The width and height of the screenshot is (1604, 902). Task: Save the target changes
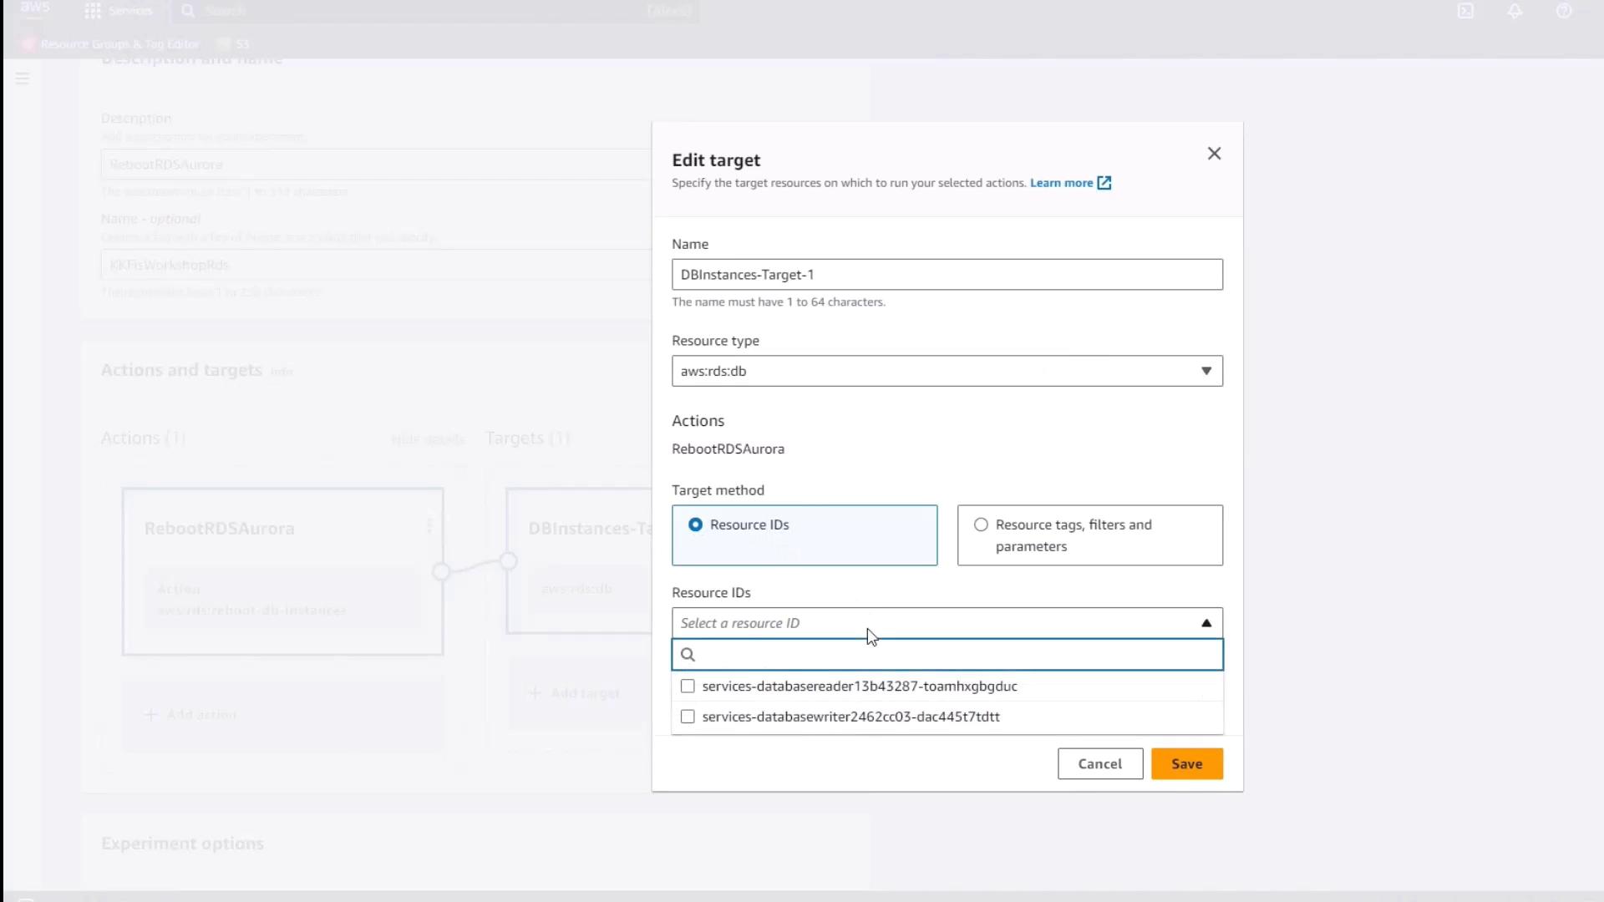tap(1186, 763)
